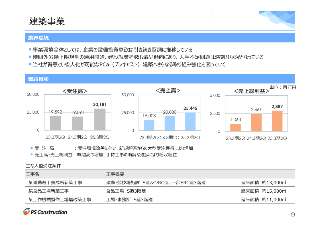Click the 19,592 bar value label
Viewport: 320px width, 226px height.
pyautogui.click(x=55, y=112)
